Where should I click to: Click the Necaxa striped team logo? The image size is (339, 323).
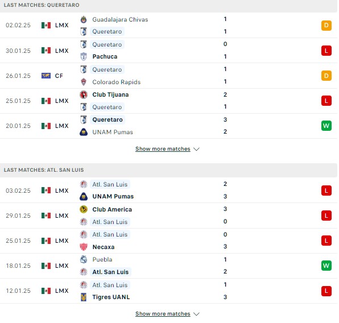coord(84,247)
